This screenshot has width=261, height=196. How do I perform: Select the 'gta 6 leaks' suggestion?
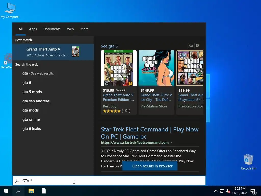click(53, 129)
